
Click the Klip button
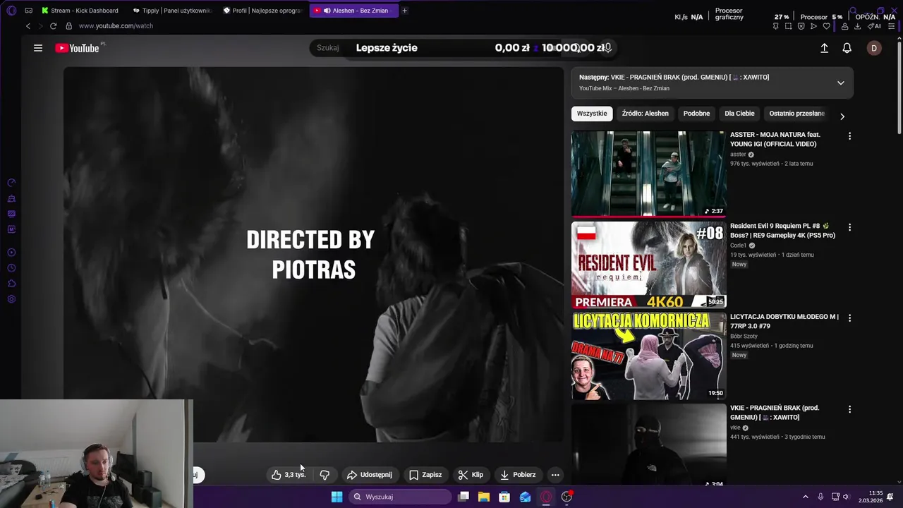(471, 475)
